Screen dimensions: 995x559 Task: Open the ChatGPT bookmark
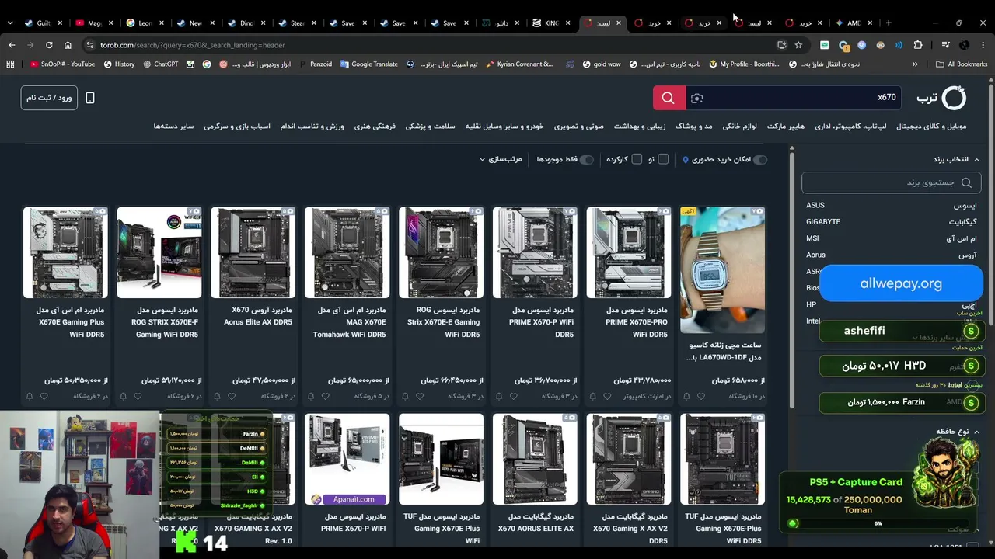coord(161,64)
